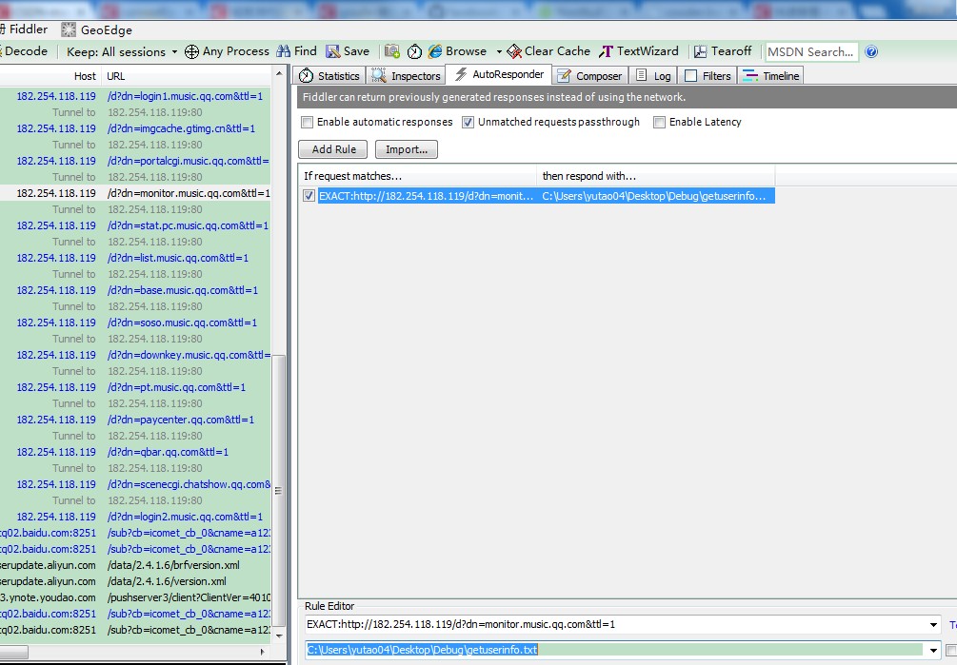The width and height of the screenshot is (957, 665).
Task: Tear off the inspector panel with Tearoff
Action: 723,51
